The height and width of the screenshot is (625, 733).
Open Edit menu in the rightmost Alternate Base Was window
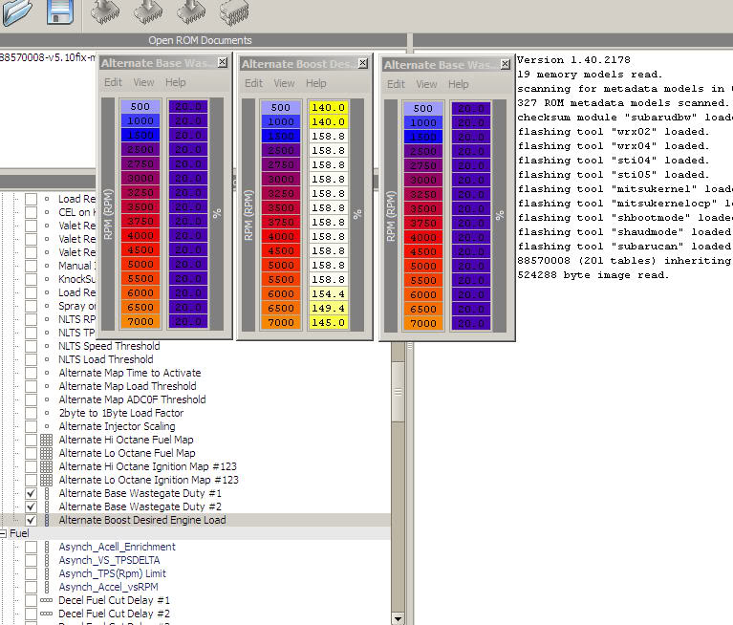[x=396, y=84]
